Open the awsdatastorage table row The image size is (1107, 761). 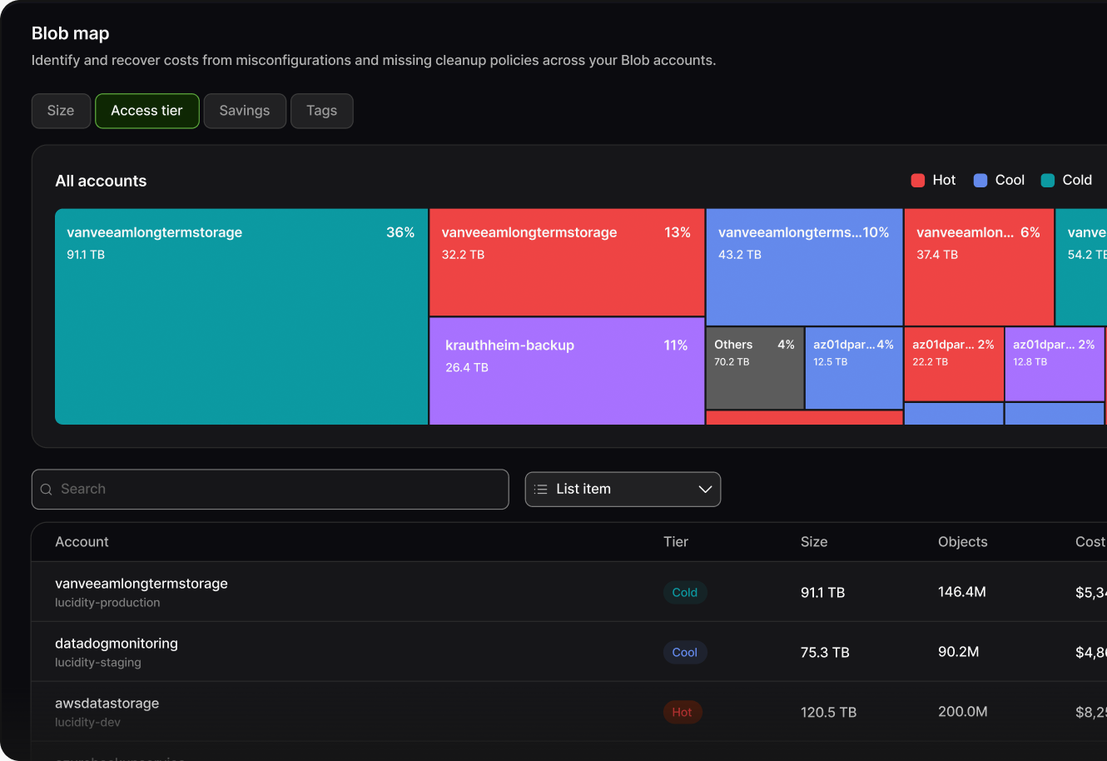(569, 712)
